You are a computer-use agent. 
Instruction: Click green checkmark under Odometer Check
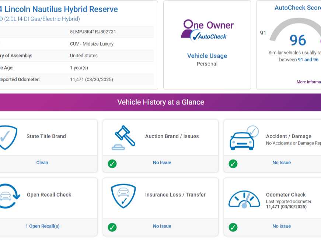coord(233,228)
